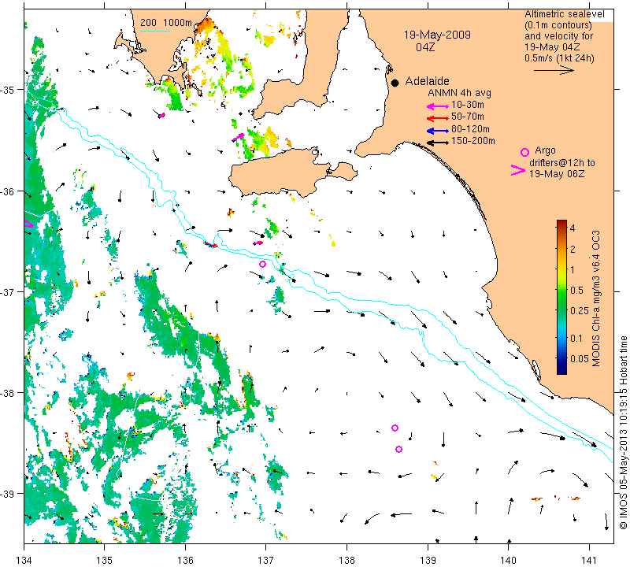Click the longitude label 137
Viewport: 630px width, 567px height.
tap(266, 560)
